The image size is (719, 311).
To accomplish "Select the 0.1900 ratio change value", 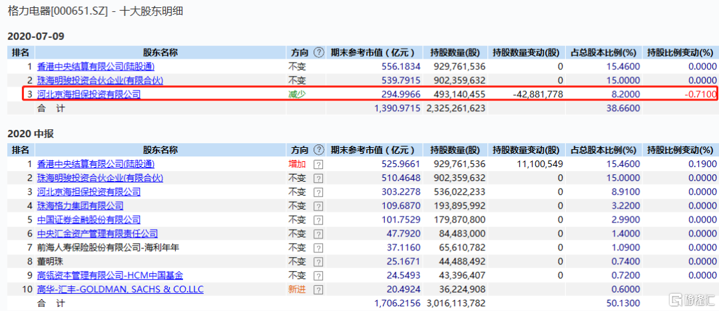I will (x=702, y=164).
